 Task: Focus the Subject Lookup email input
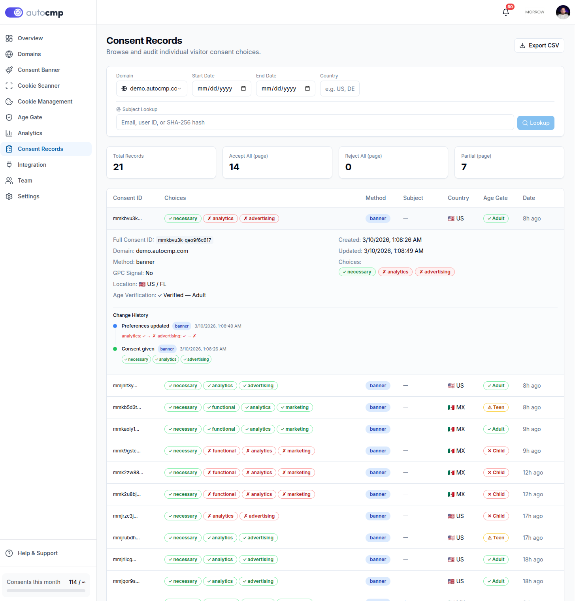[315, 122]
